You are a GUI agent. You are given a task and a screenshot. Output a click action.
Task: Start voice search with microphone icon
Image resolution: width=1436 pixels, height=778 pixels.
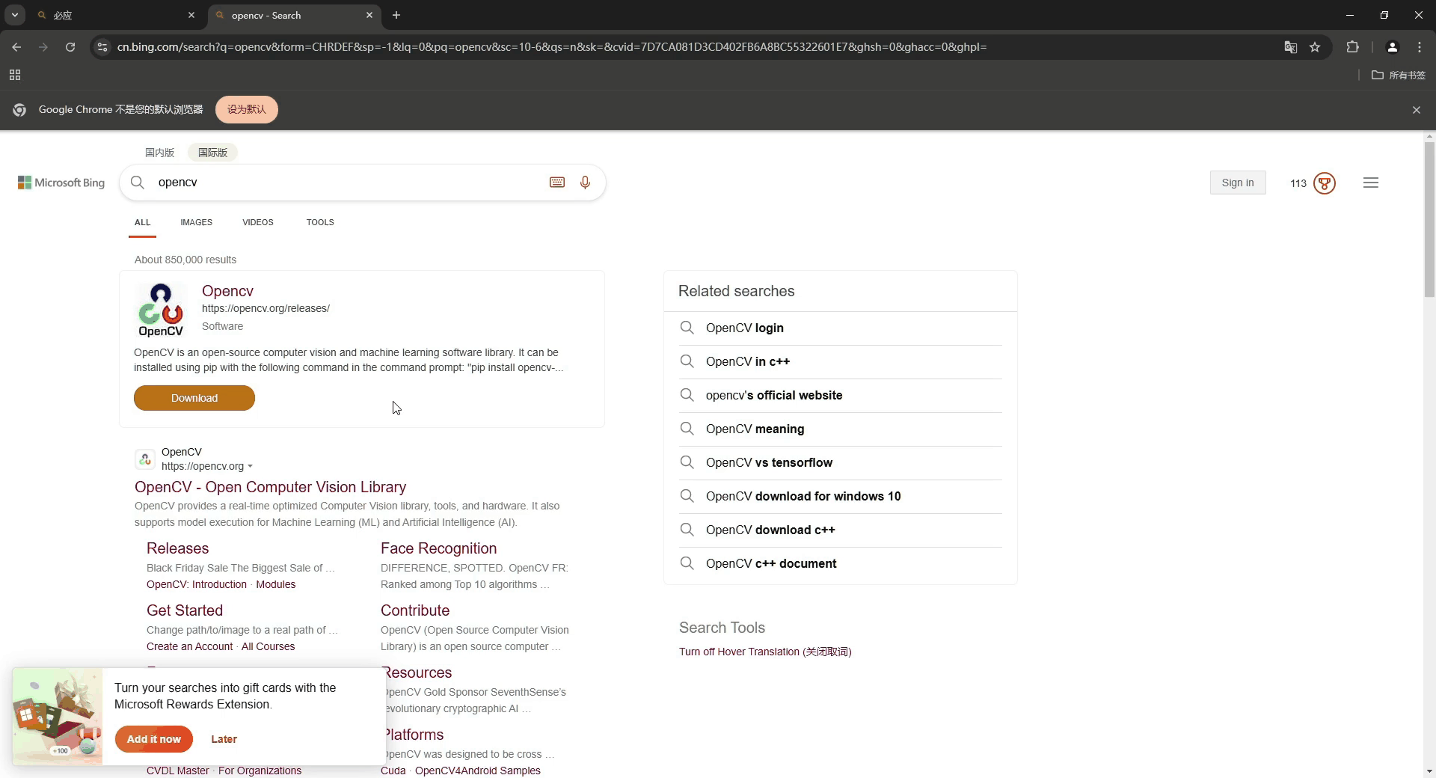click(585, 183)
